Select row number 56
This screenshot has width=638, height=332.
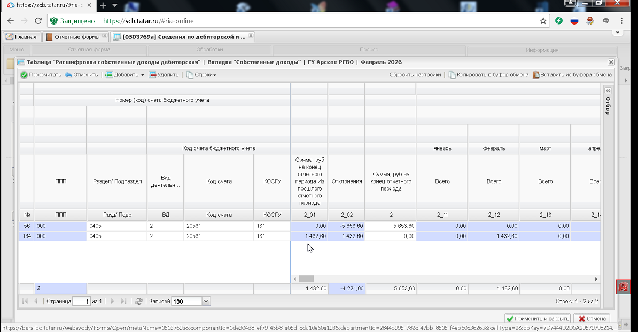[x=27, y=226]
